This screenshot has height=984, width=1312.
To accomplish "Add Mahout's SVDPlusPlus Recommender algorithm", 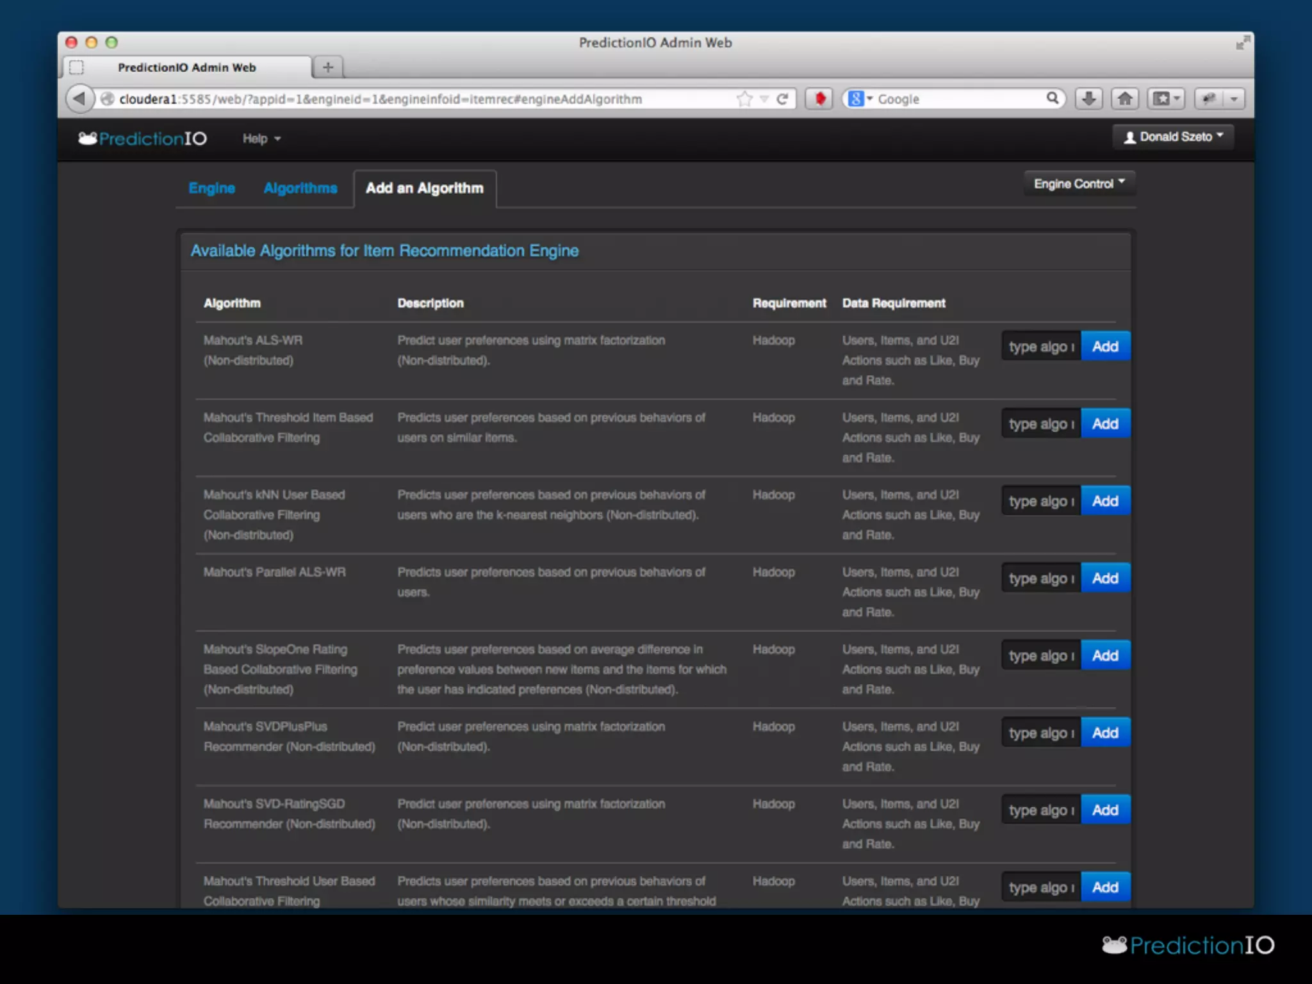I will point(1105,733).
